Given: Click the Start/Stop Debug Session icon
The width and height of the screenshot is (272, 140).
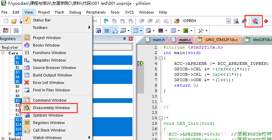Looking at the screenshot, I should point(255,21).
